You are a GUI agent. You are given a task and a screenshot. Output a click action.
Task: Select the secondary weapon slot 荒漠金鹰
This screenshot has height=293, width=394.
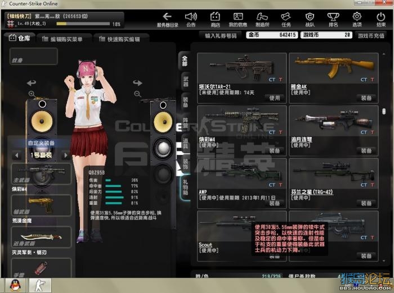[x=41, y=205]
